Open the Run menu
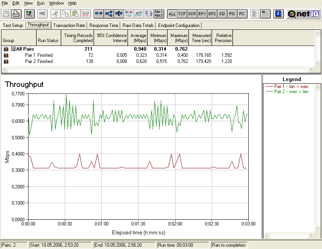Screen dimensions: 322x249 (x=40, y=3)
